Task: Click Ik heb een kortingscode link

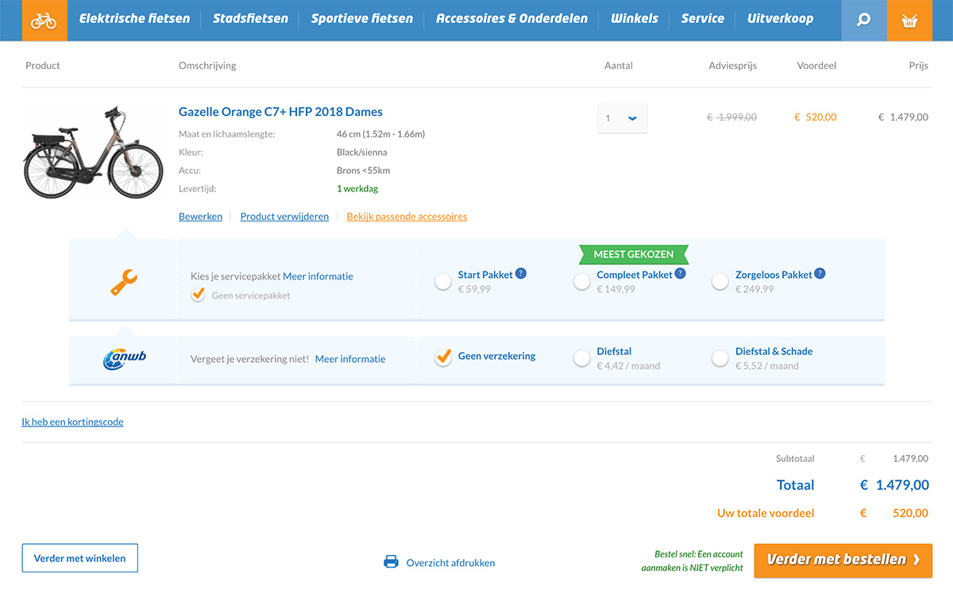Action: pyautogui.click(x=72, y=422)
